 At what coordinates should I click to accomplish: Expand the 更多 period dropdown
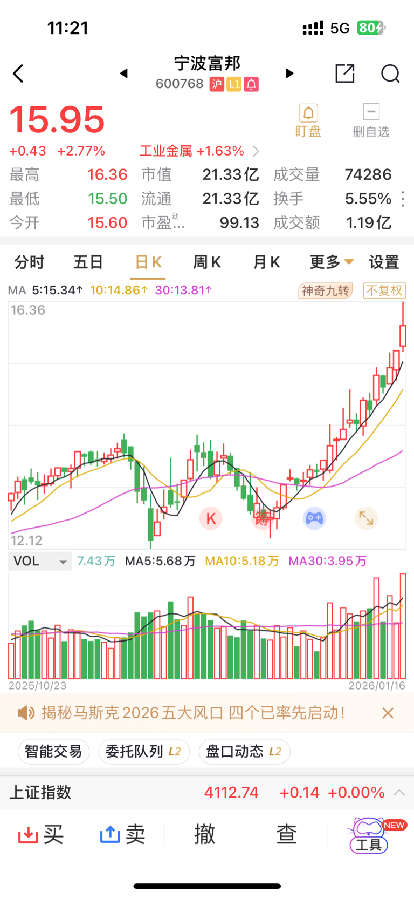(x=332, y=262)
